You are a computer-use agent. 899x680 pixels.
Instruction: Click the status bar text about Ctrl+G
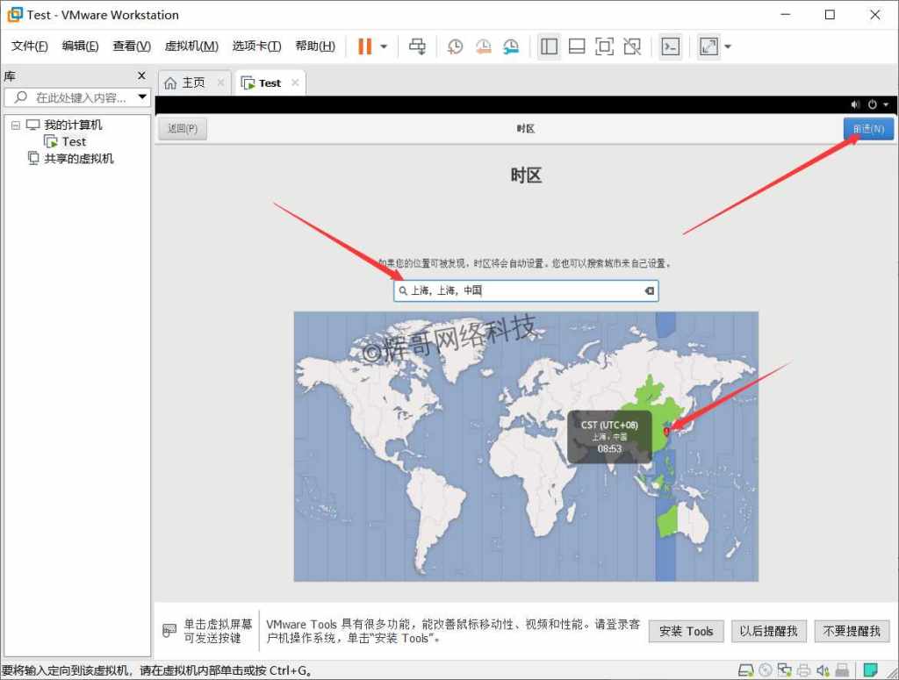click(156, 670)
